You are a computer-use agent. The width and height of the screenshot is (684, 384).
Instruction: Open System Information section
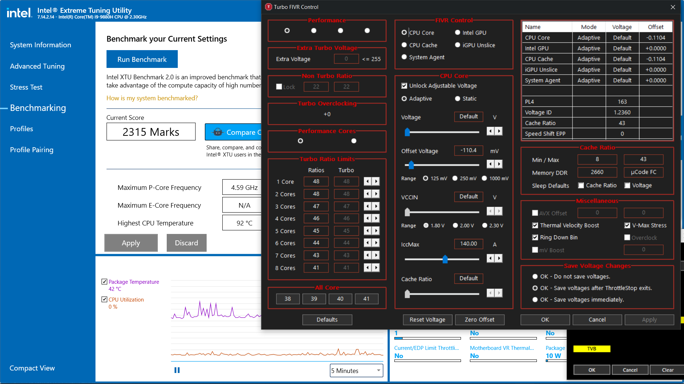[40, 45]
